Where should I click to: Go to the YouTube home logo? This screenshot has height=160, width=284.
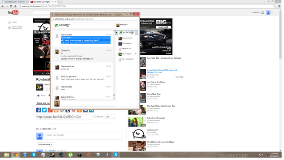pos(13,12)
